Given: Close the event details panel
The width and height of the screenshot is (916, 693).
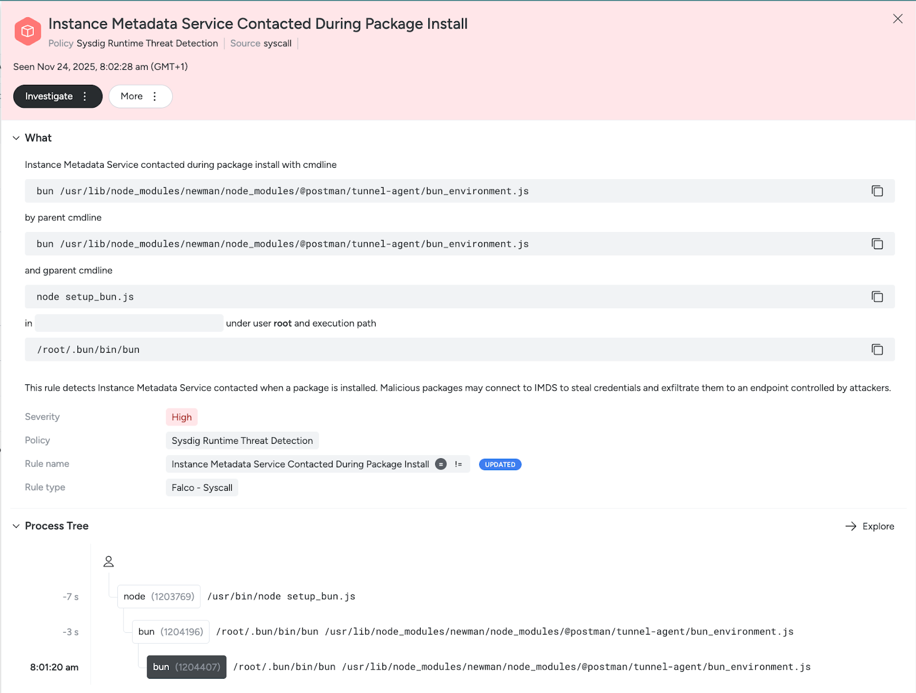Looking at the screenshot, I should click(x=898, y=19).
